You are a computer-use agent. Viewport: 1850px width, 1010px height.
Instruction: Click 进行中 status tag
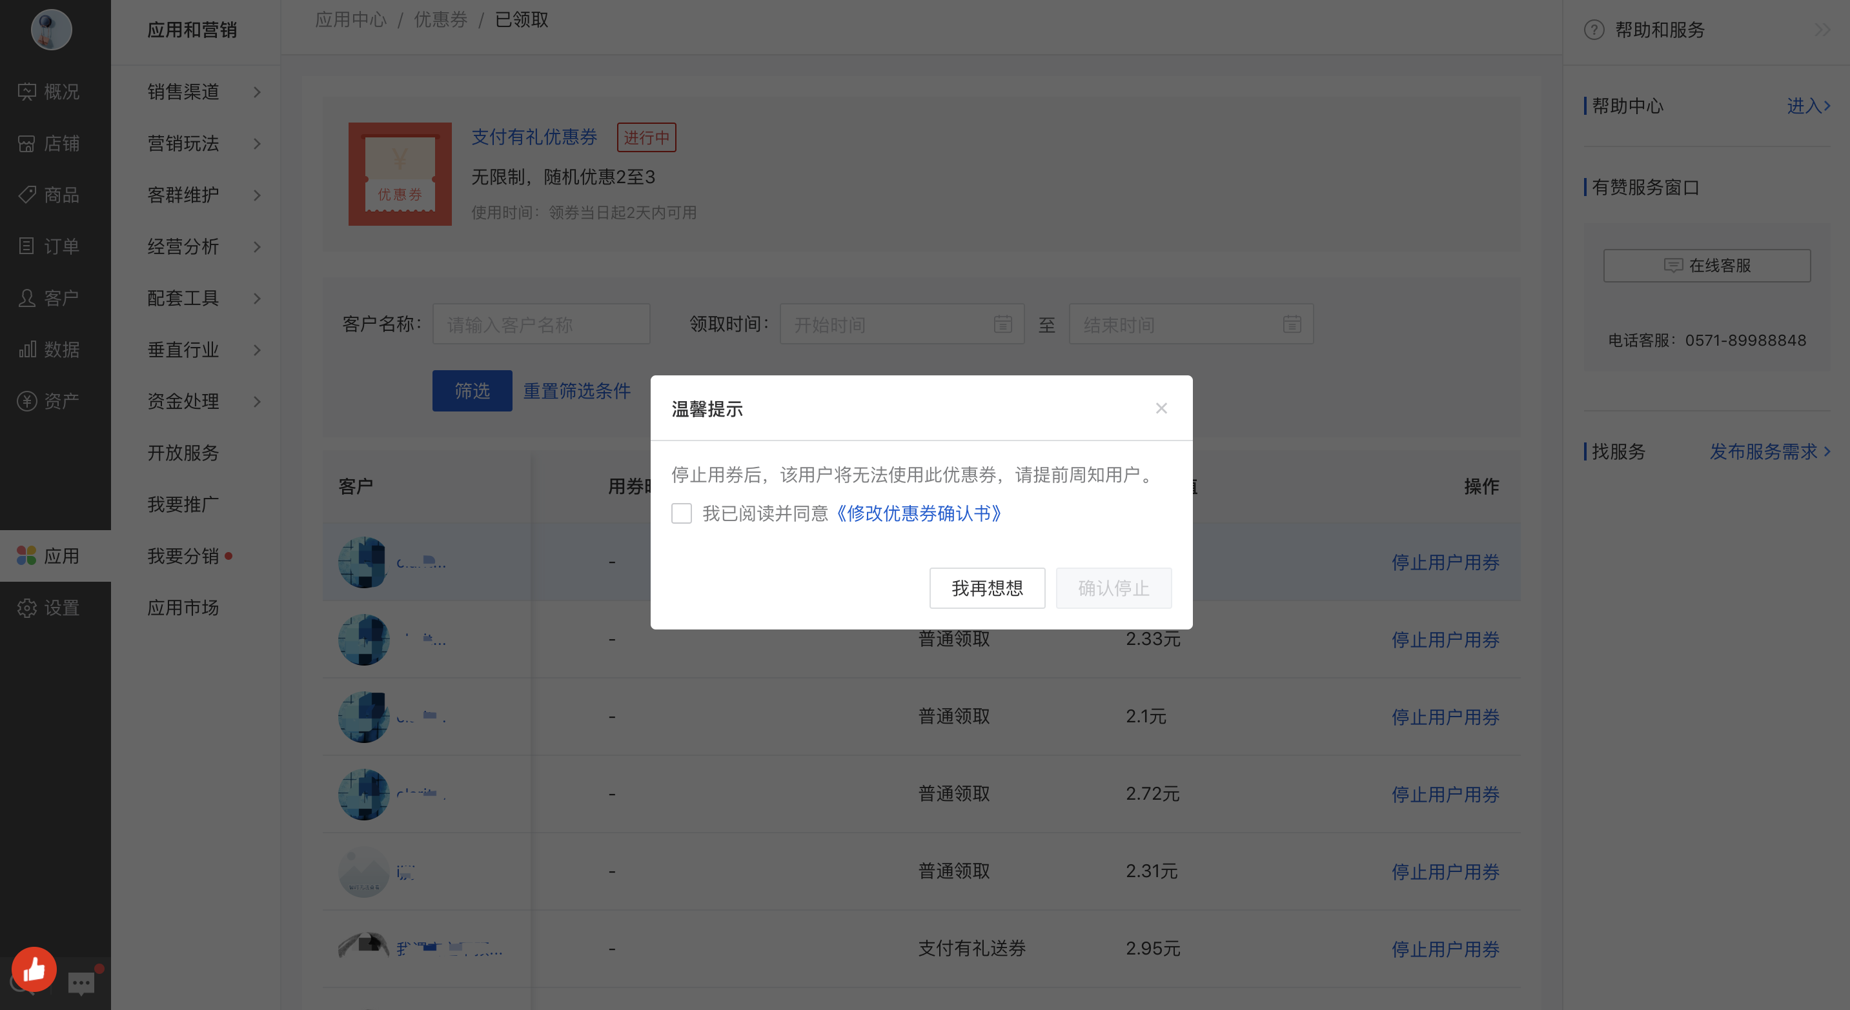[646, 137]
